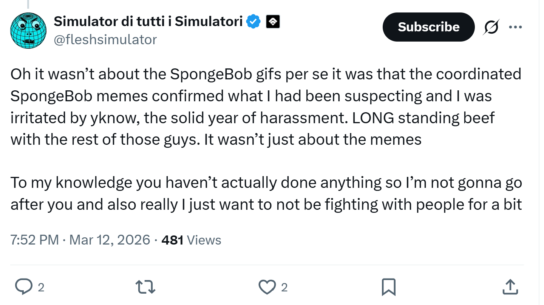The image size is (544, 305).
Task: Open the three-dot more options menu
Action: [x=515, y=27]
